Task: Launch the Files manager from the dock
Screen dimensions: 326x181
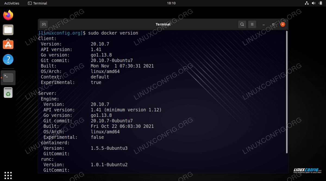Action: pos(8,30)
